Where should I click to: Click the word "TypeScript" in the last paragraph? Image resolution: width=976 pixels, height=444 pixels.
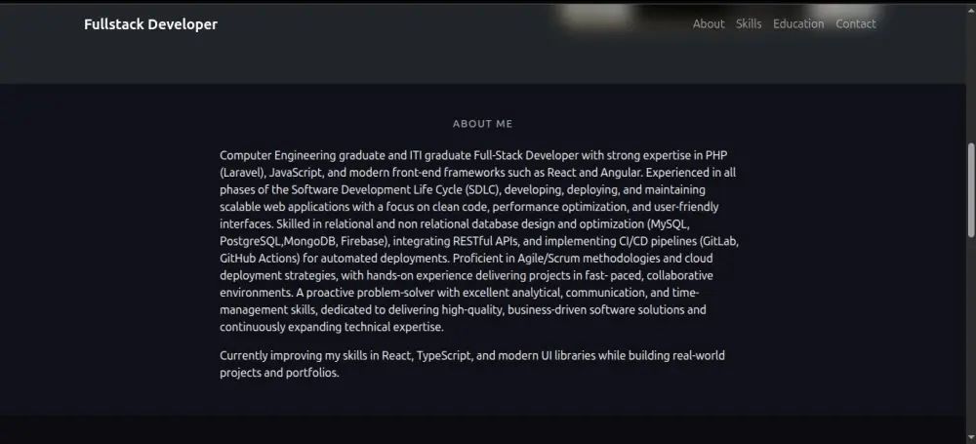click(444, 355)
